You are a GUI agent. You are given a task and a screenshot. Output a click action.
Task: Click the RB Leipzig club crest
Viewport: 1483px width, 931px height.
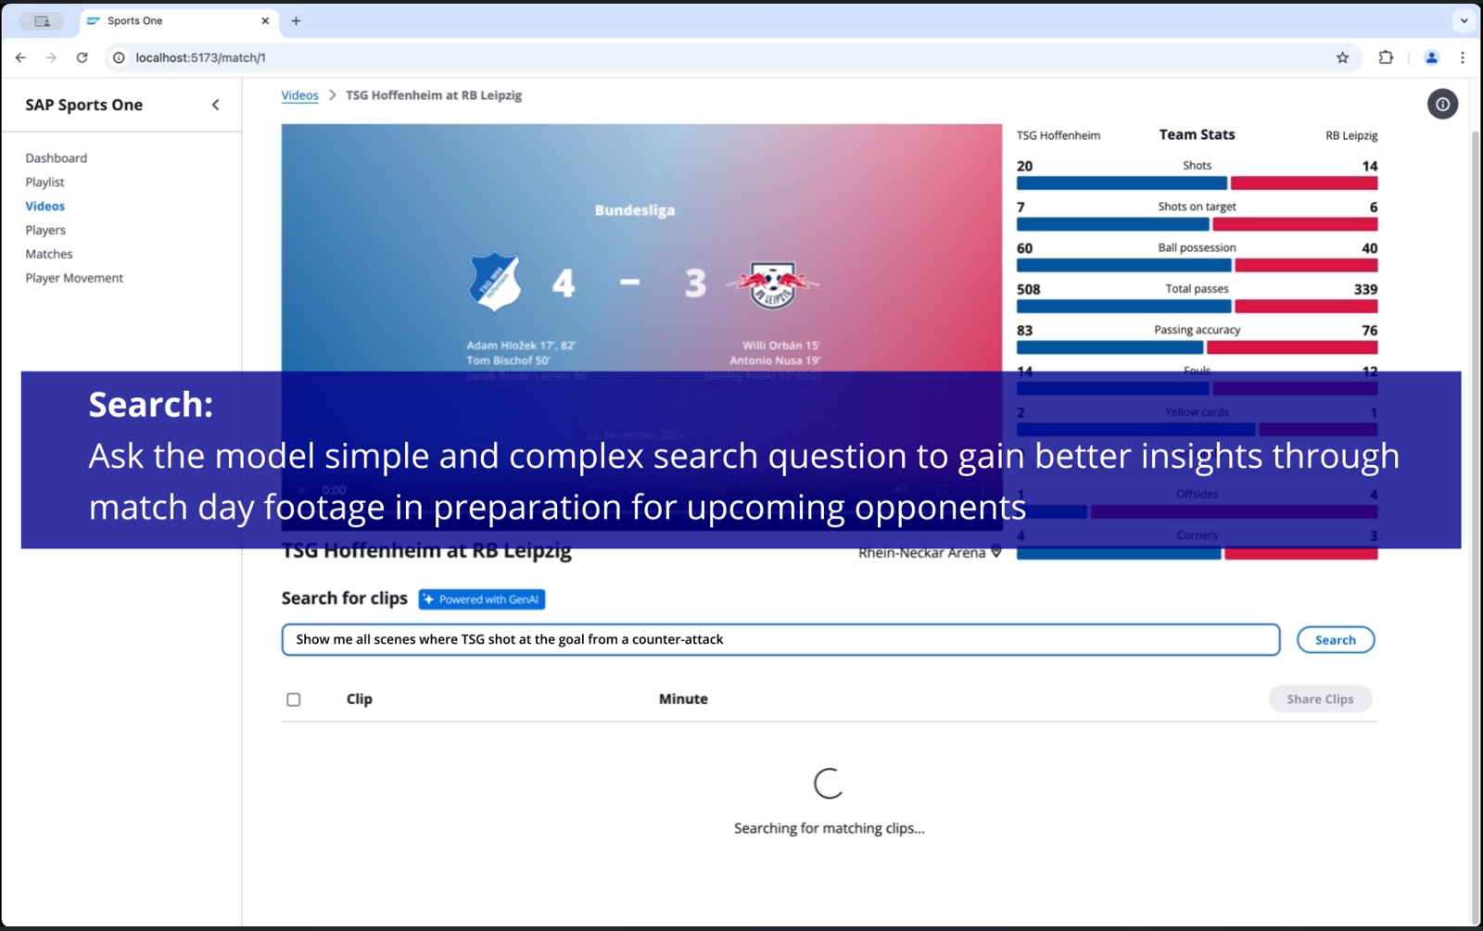tap(773, 285)
